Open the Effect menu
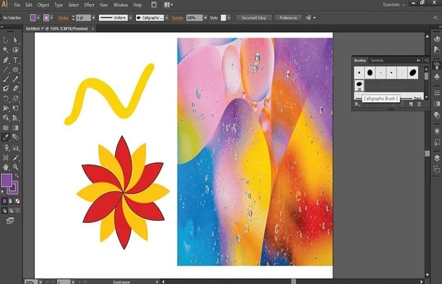 (89, 5)
